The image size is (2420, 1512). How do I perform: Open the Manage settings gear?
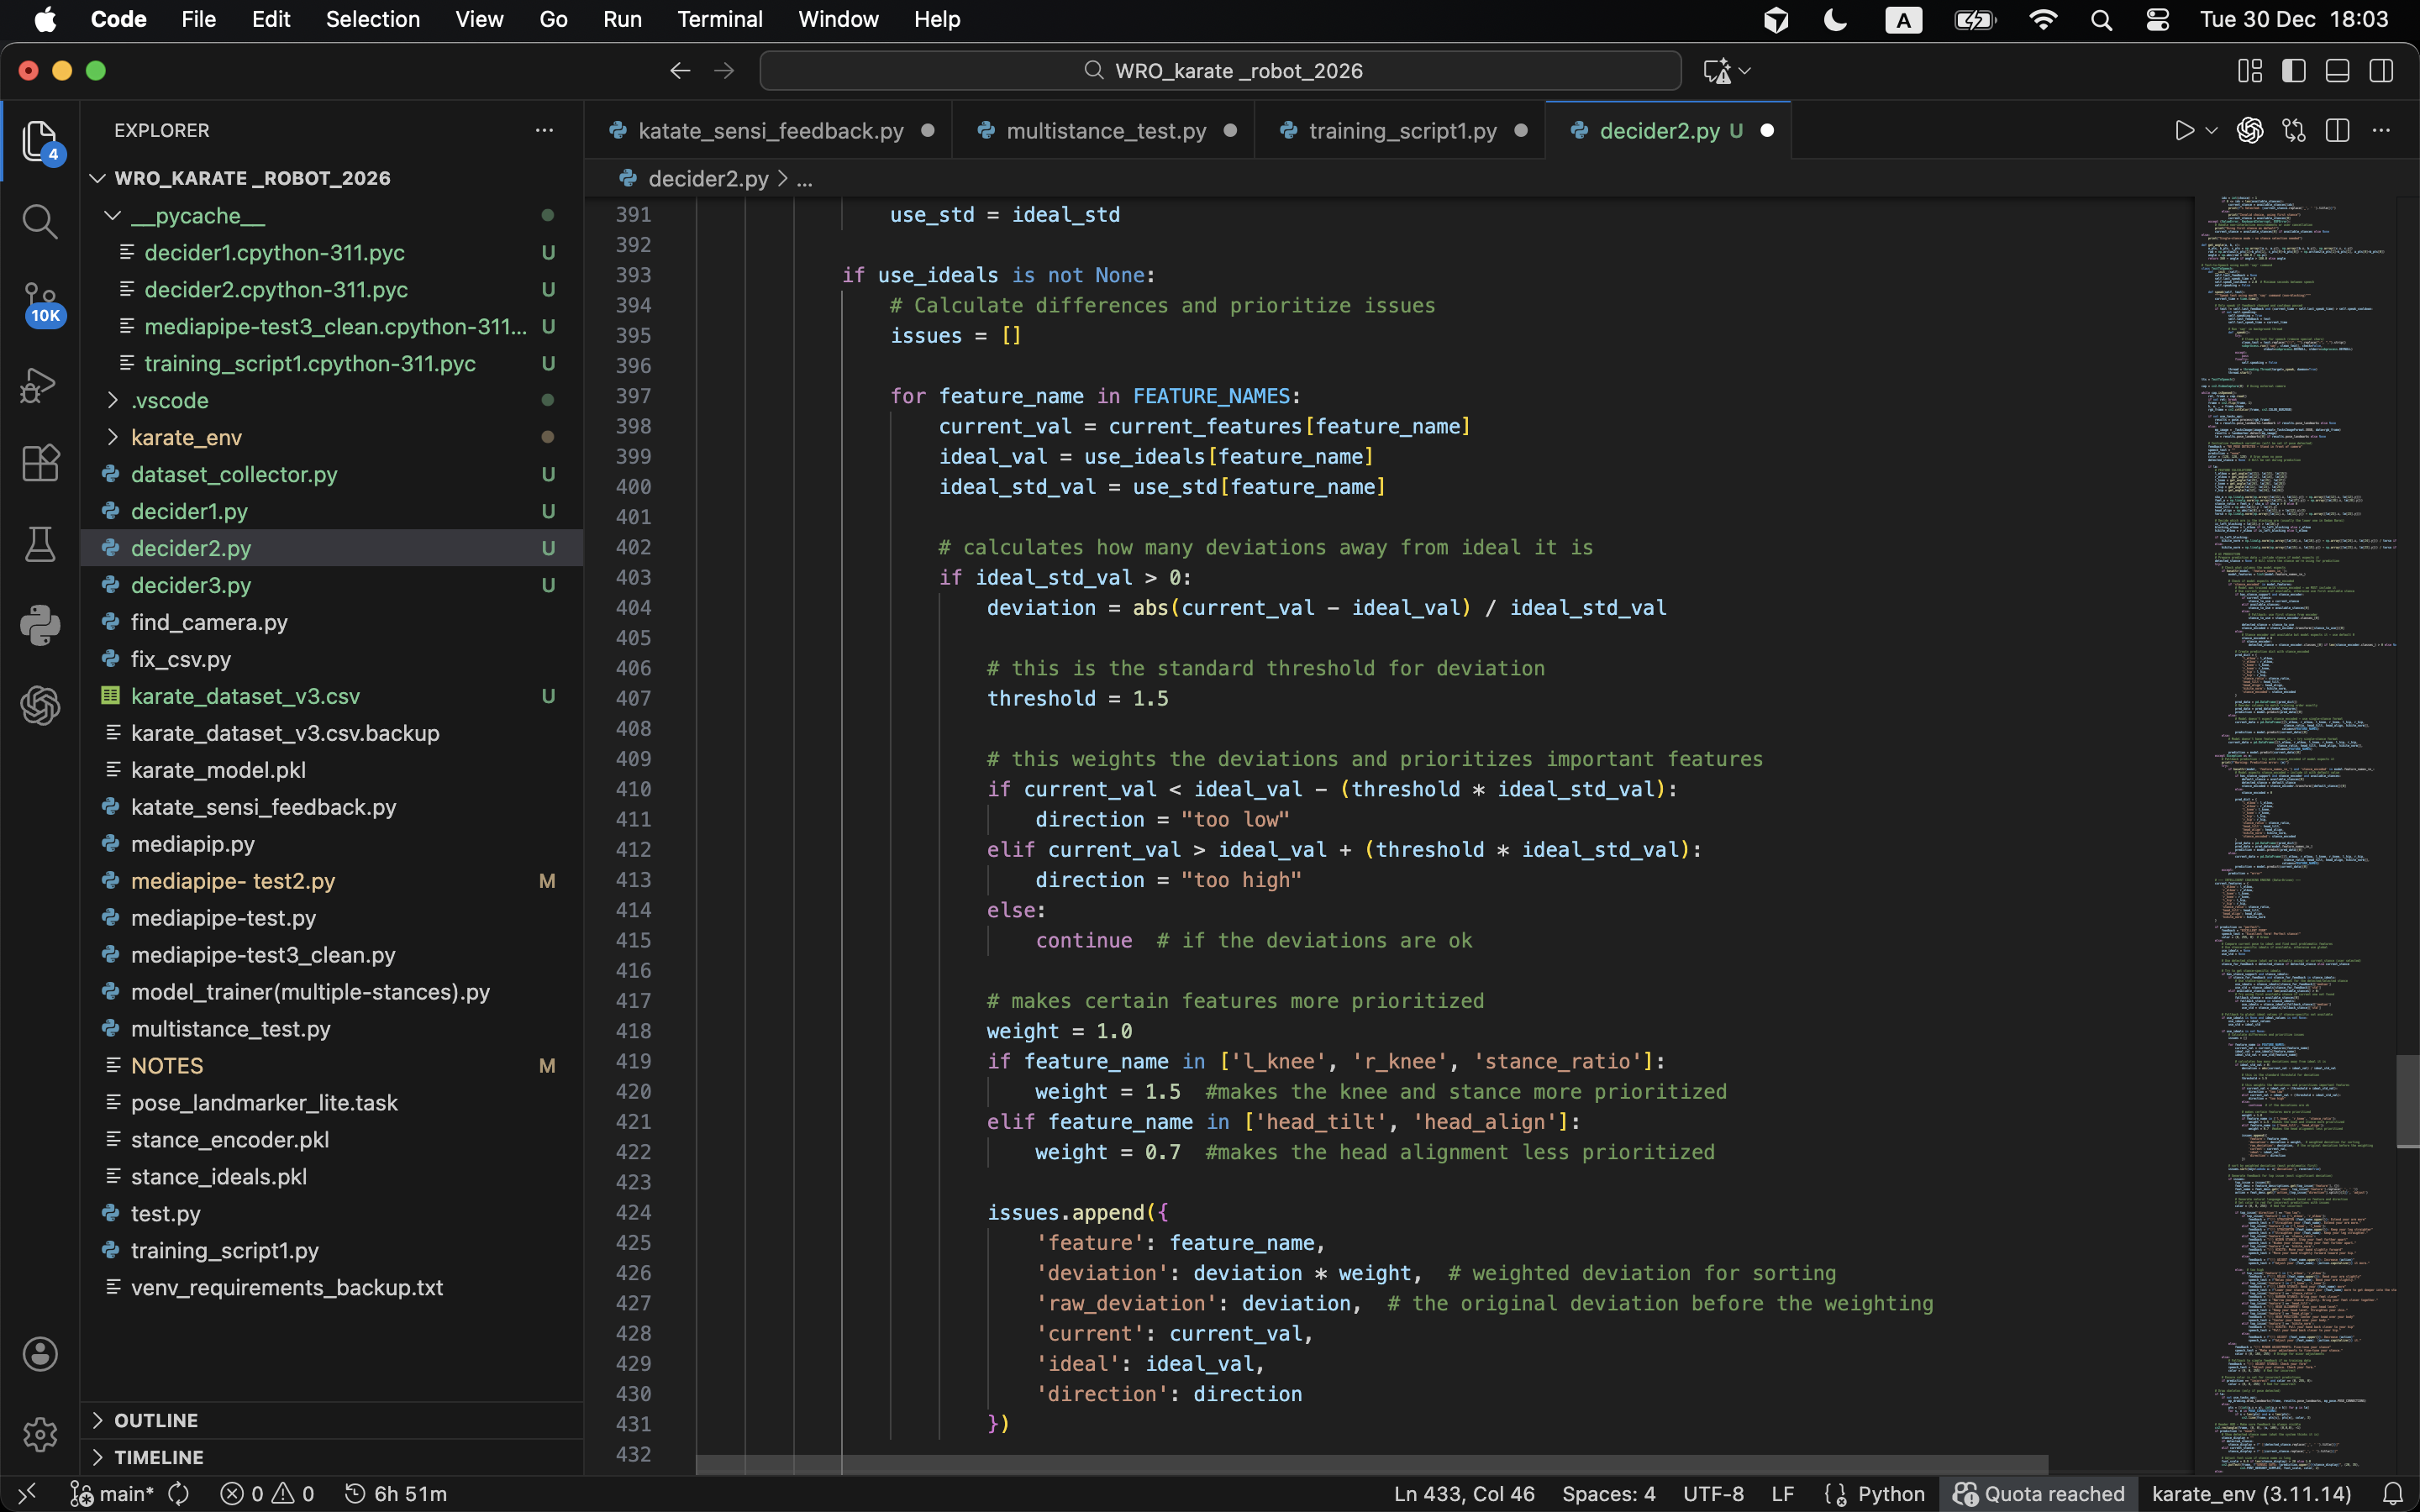40,1434
